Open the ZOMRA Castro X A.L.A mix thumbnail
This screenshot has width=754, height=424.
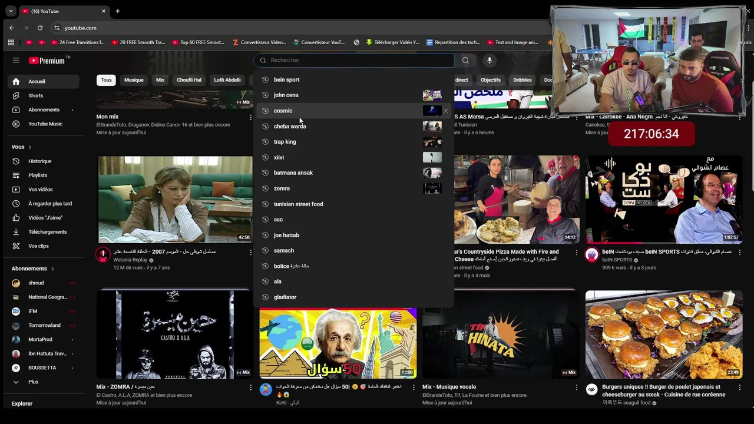pos(175,334)
